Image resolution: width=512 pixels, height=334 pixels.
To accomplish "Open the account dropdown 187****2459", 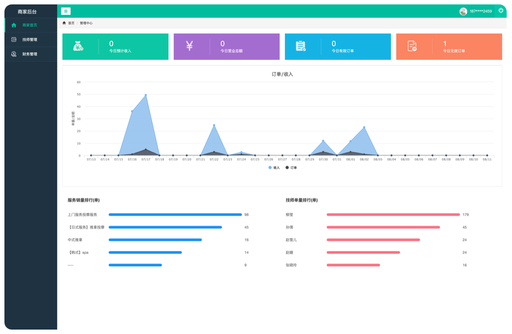I will coord(481,11).
